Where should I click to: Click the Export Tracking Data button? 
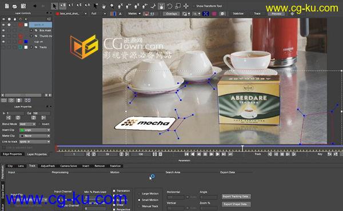pos(236,196)
